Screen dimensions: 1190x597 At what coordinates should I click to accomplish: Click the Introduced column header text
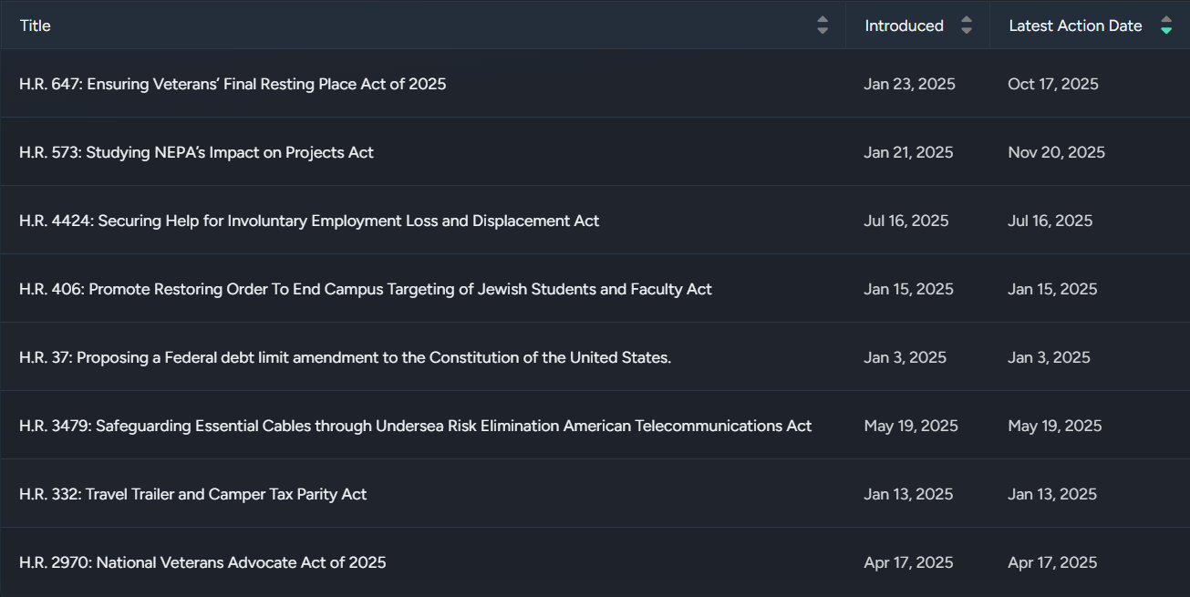coord(904,26)
